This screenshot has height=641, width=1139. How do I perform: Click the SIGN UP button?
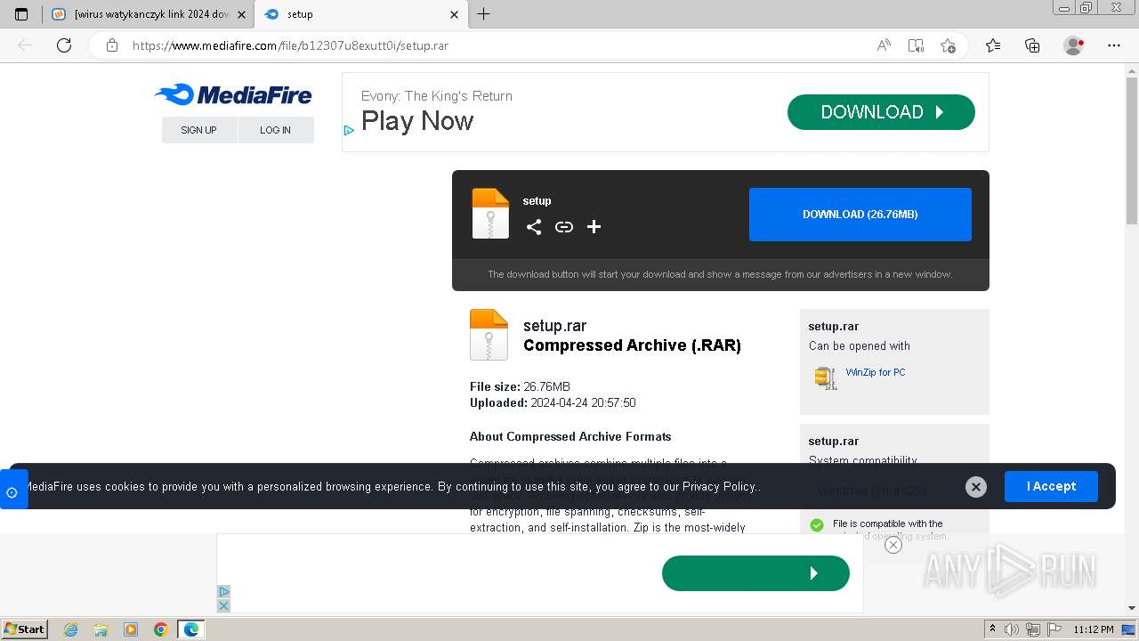click(199, 130)
